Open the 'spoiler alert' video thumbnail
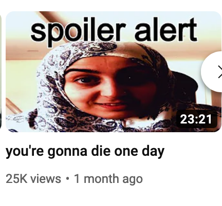The height and width of the screenshot is (206, 222). pos(113,72)
